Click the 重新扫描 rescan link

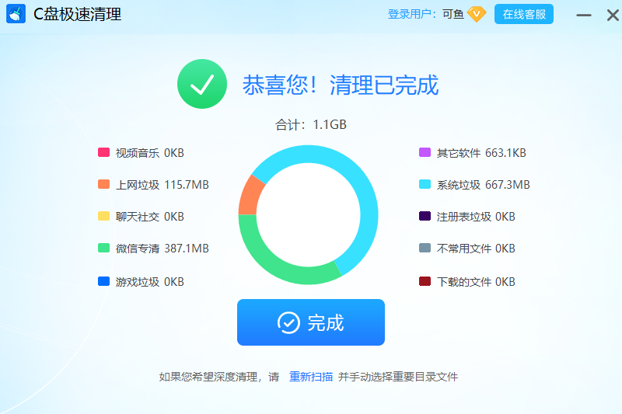311,377
